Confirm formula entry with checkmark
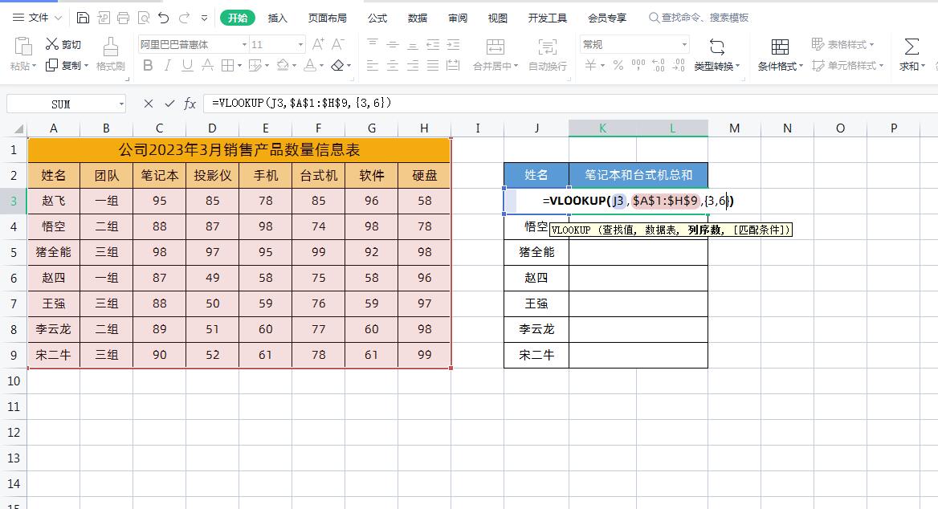The height and width of the screenshot is (509, 938). pos(169,104)
